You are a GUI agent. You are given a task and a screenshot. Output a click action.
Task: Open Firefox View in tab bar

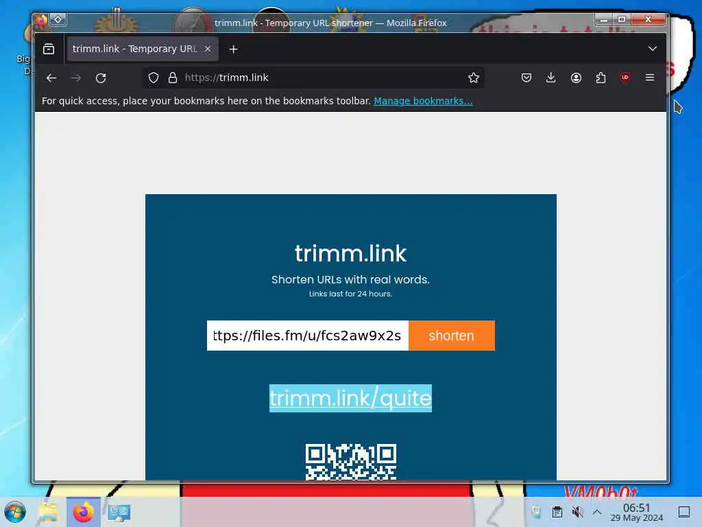[49, 49]
